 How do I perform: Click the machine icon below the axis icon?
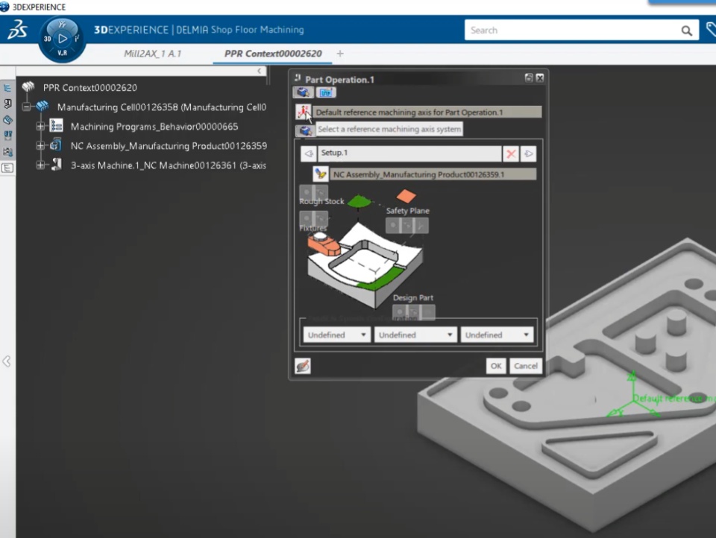304,131
